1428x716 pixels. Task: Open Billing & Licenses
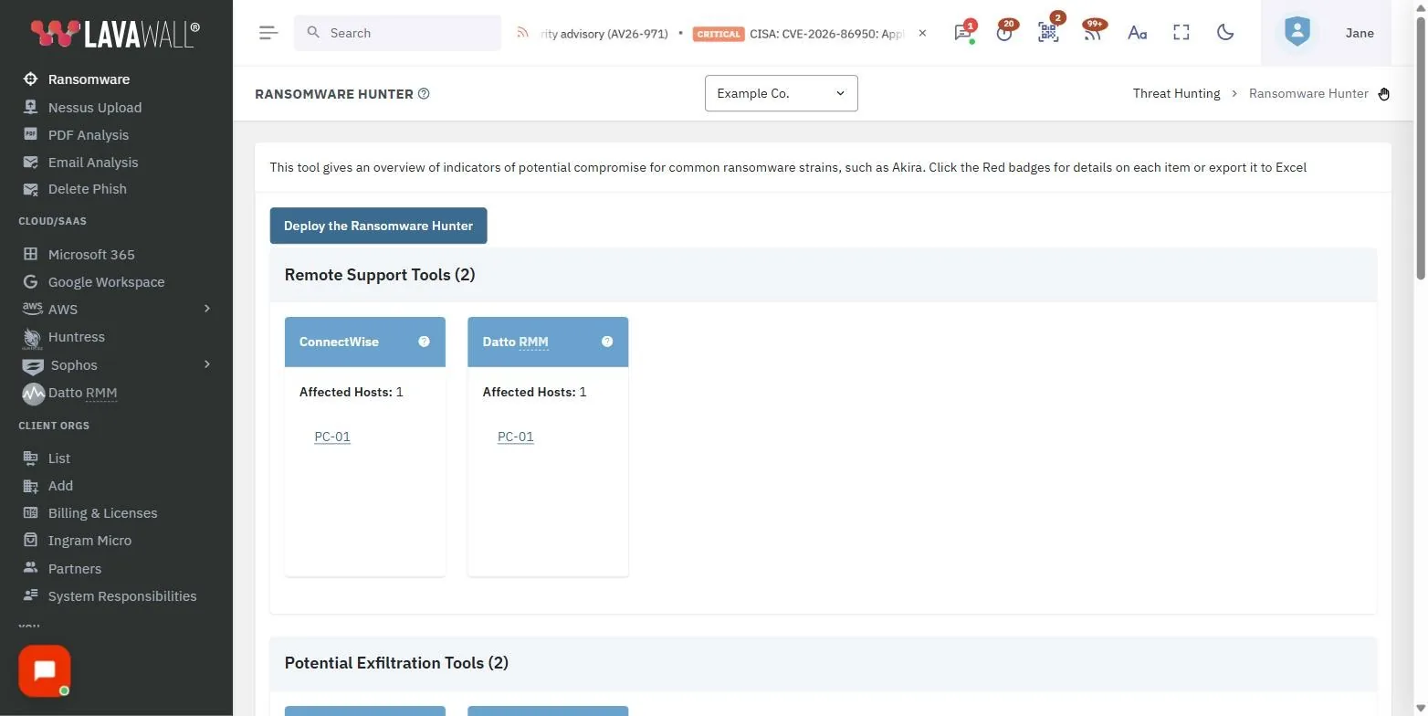[x=102, y=512]
